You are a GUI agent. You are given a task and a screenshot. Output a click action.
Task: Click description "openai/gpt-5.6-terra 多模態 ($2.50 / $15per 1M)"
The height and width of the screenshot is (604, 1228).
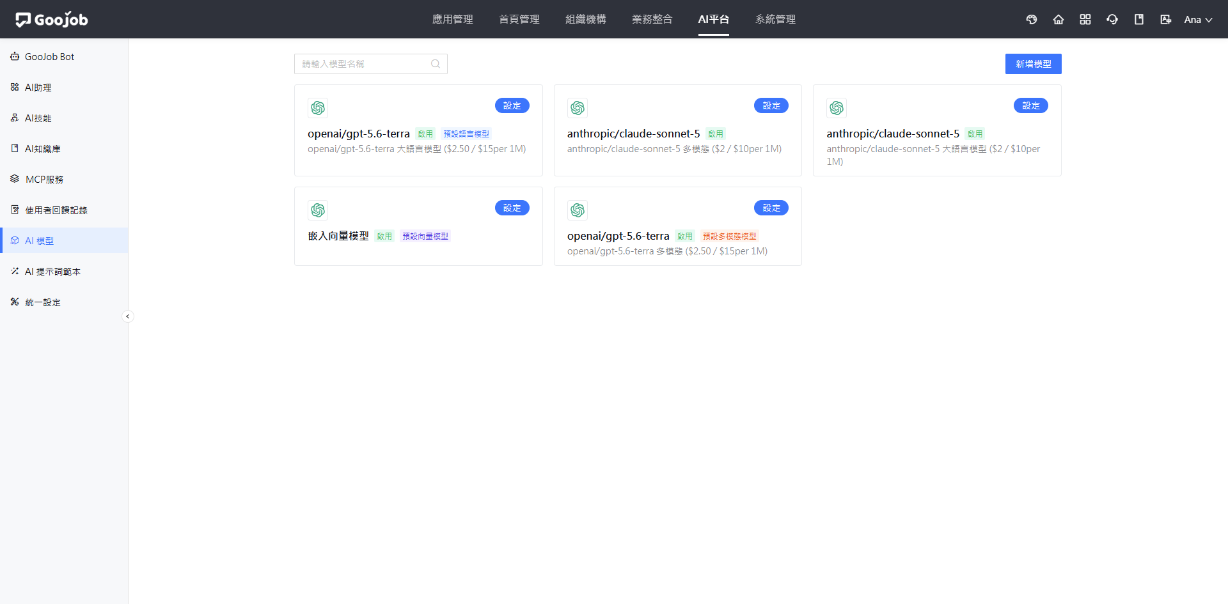tap(667, 251)
